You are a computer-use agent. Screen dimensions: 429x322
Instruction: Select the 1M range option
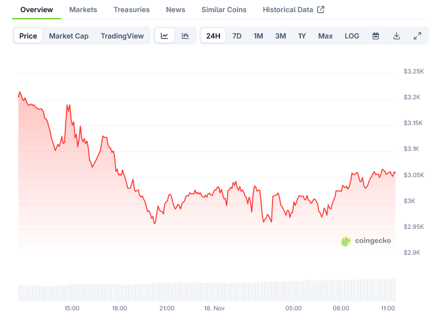point(258,35)
